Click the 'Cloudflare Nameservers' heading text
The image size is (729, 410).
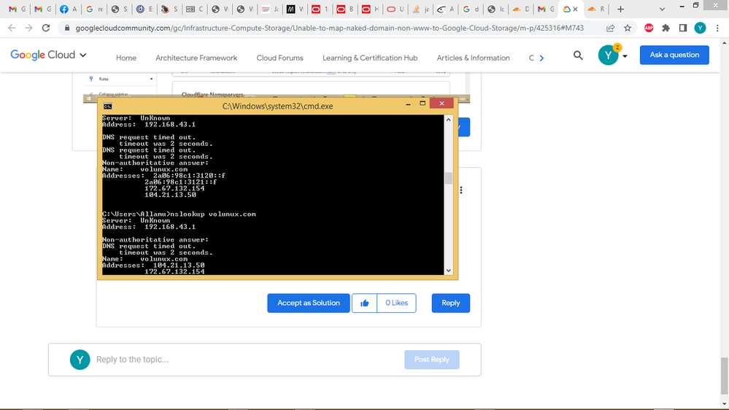[212, 94]
